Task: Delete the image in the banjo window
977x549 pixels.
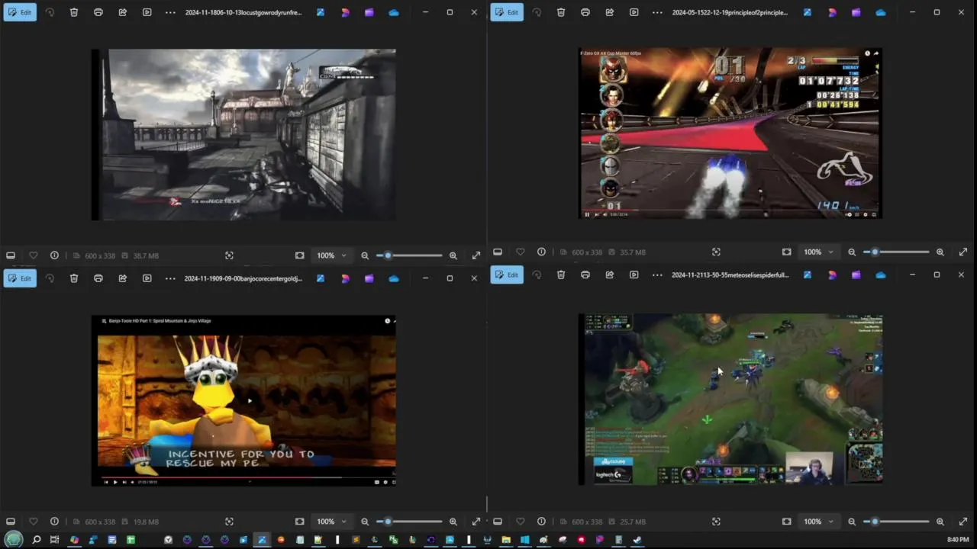Action: click(74, 278)
